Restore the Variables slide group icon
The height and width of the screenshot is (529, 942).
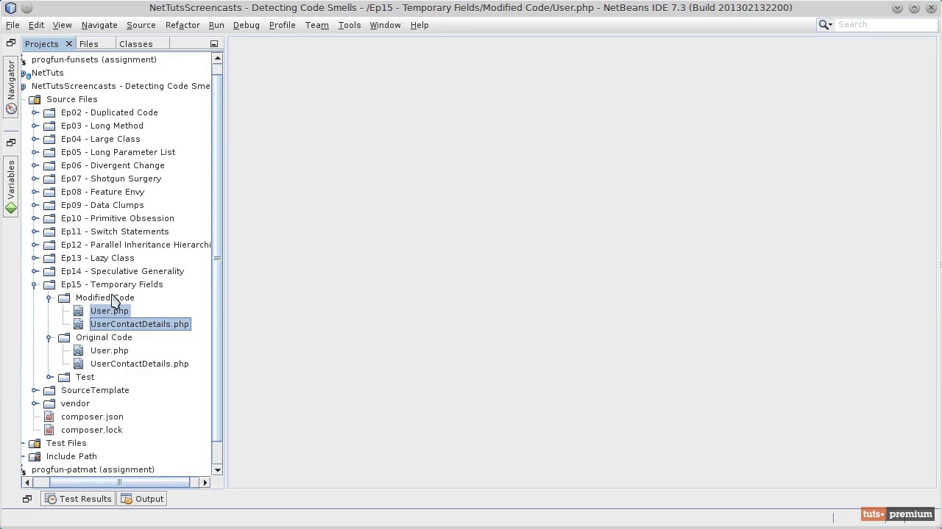[x=11, y=143]
